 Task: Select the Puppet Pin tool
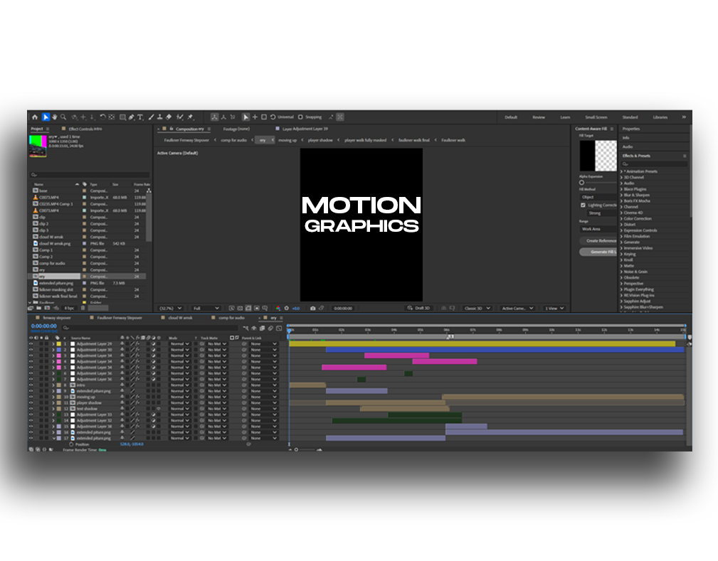pos(191,117)
